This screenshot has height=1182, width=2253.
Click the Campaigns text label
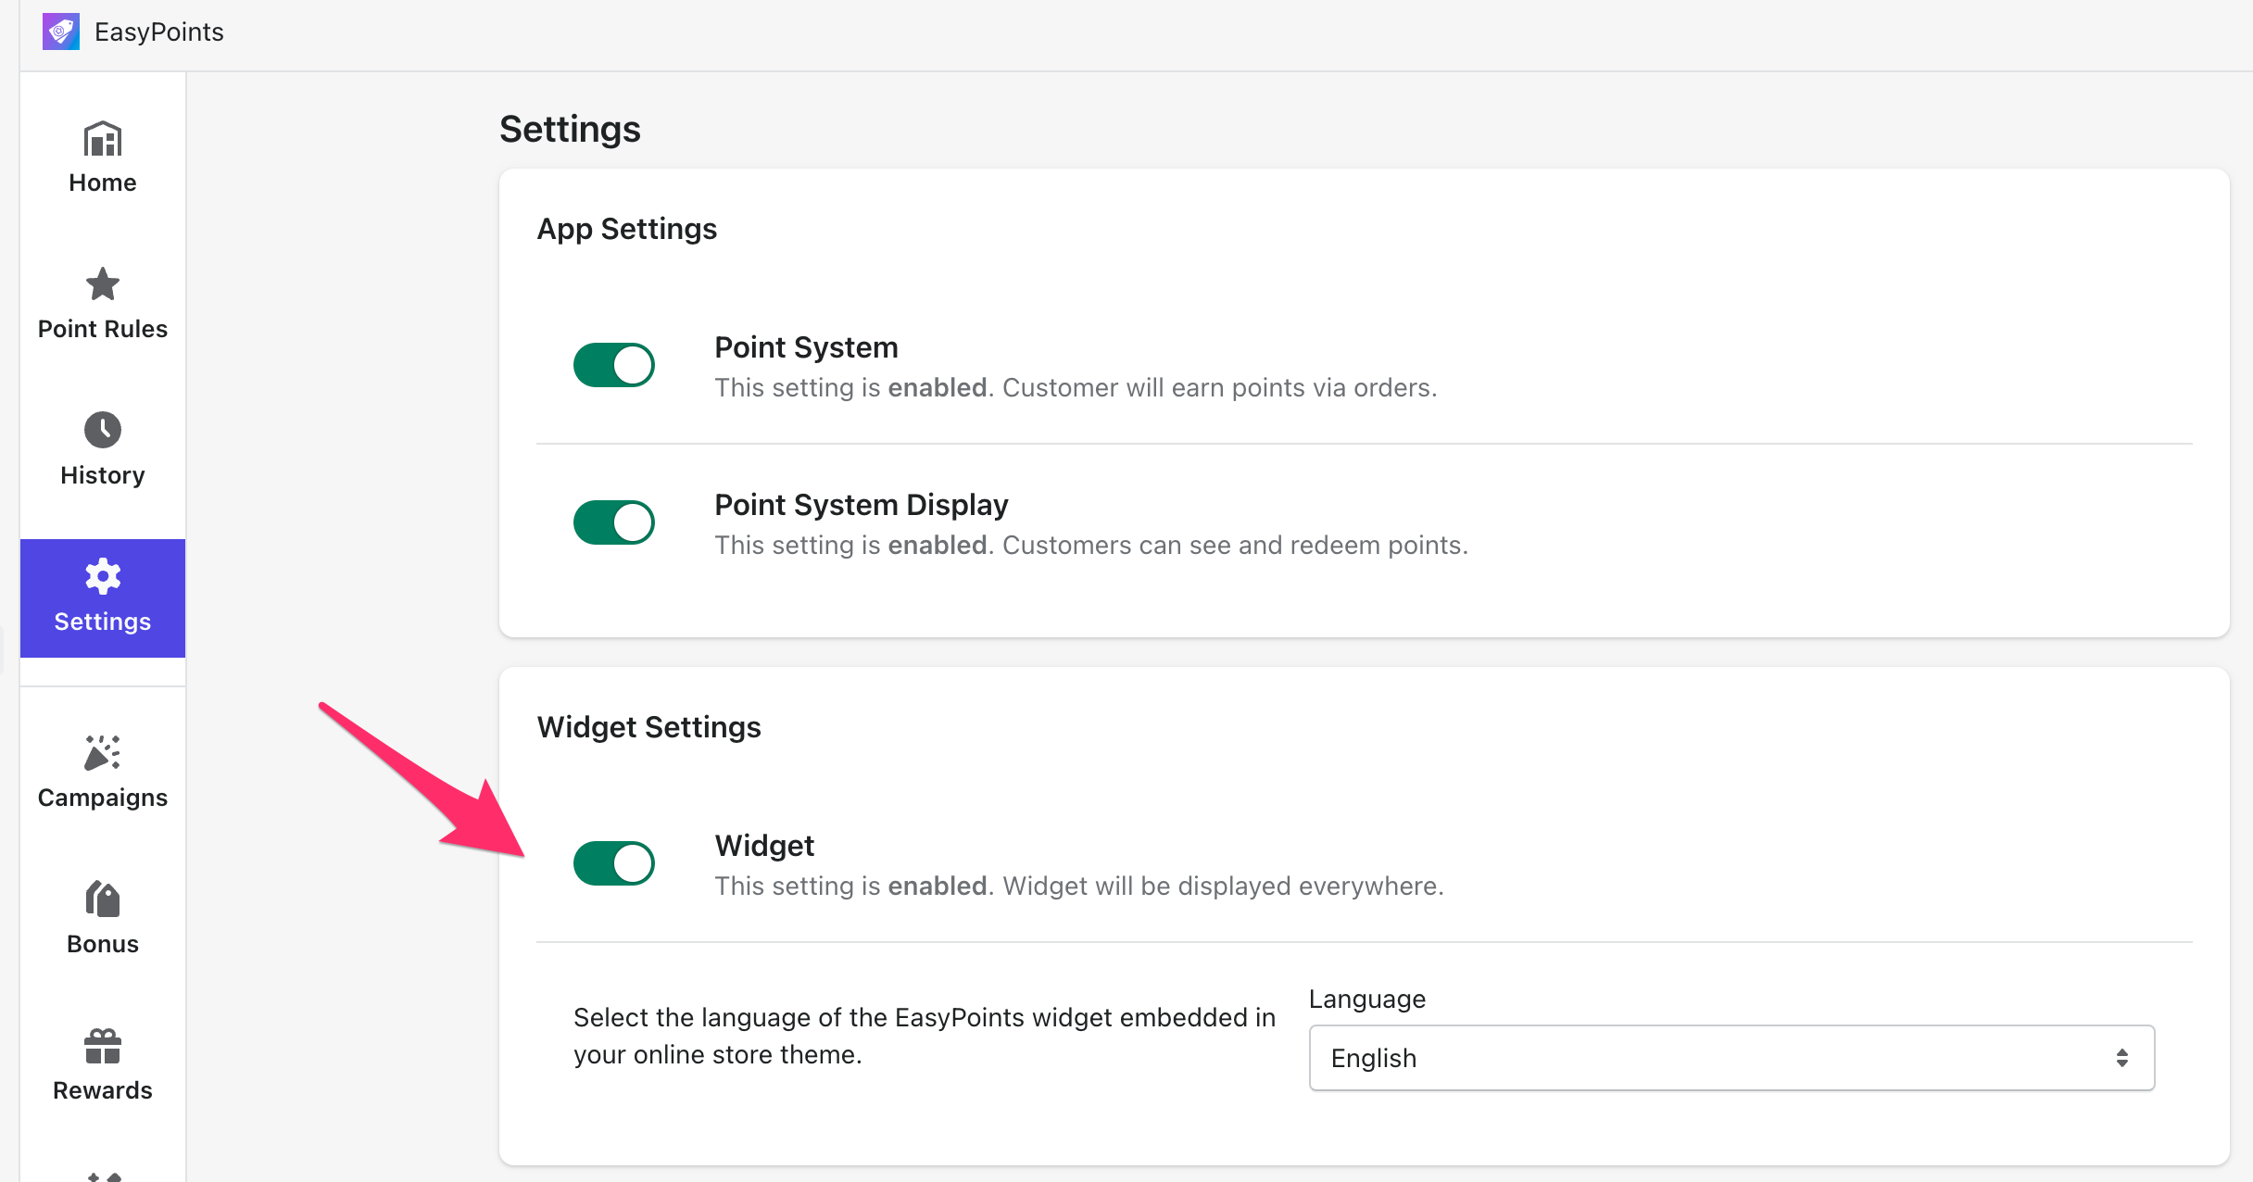click(x=102, y=798)
